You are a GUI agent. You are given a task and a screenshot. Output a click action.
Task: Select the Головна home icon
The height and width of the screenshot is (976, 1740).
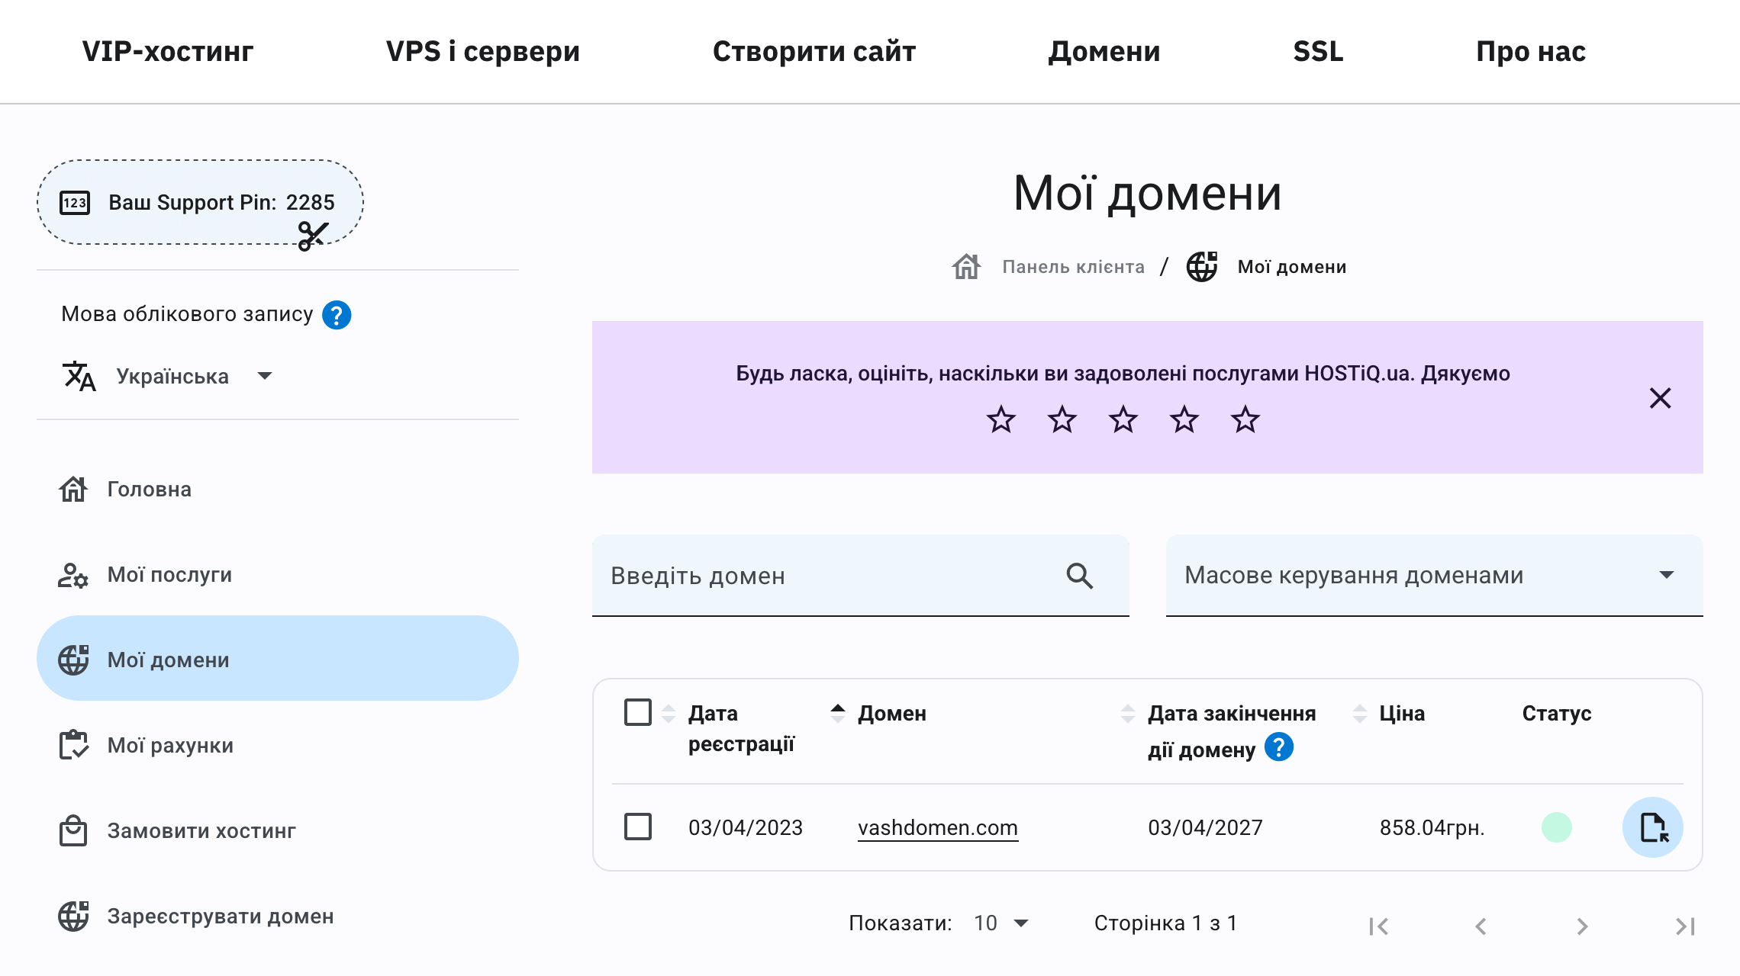click(73, 489)
